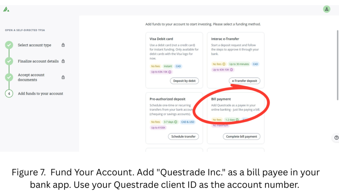Click the green checkmark for Select account type step
339x191 pixels.
coord(9,45)
